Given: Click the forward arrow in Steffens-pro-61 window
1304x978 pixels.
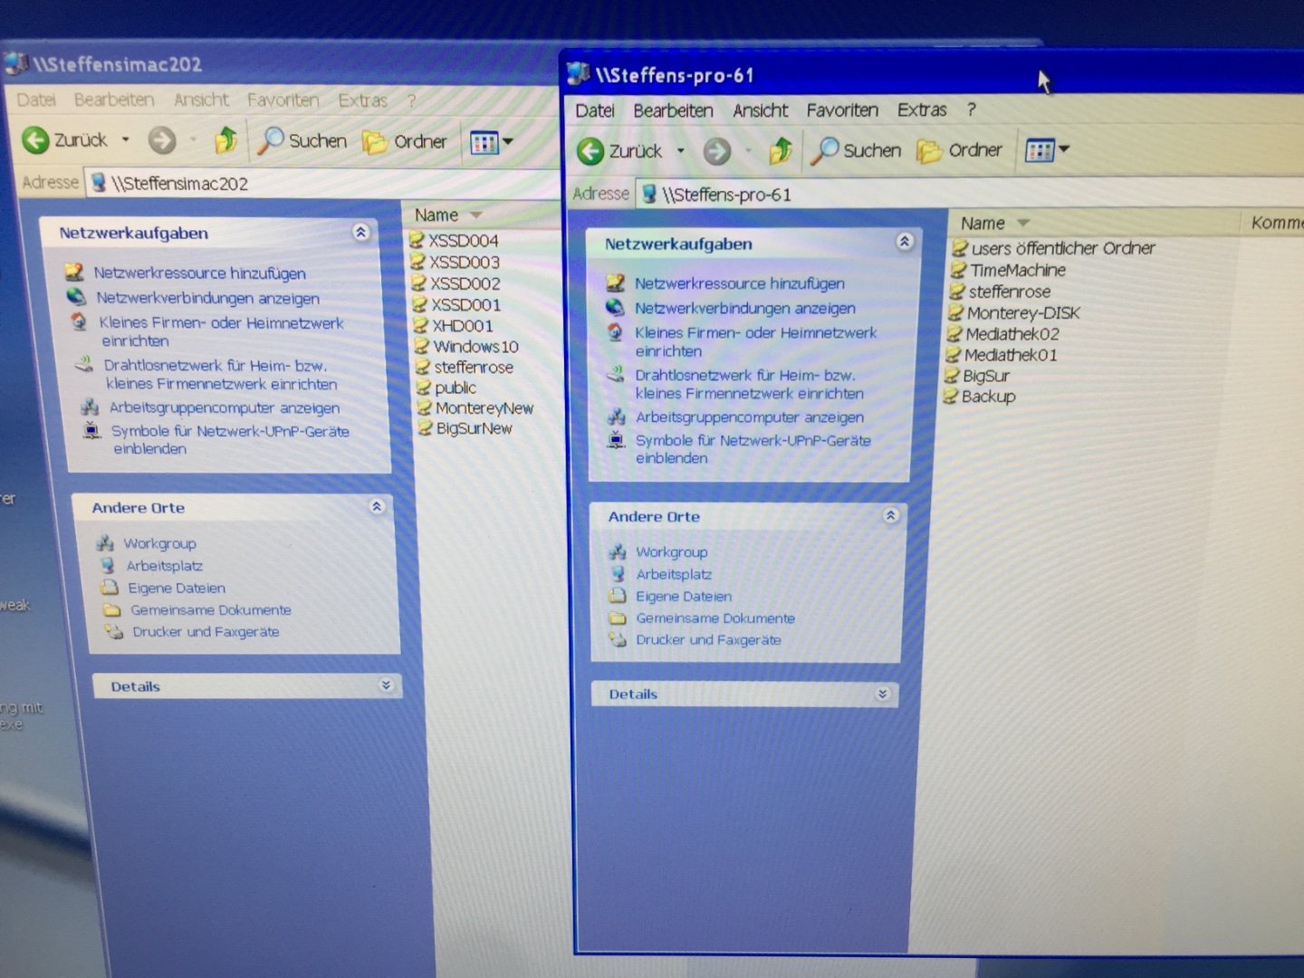Looking at the screenshot, I should click(717, 151).
